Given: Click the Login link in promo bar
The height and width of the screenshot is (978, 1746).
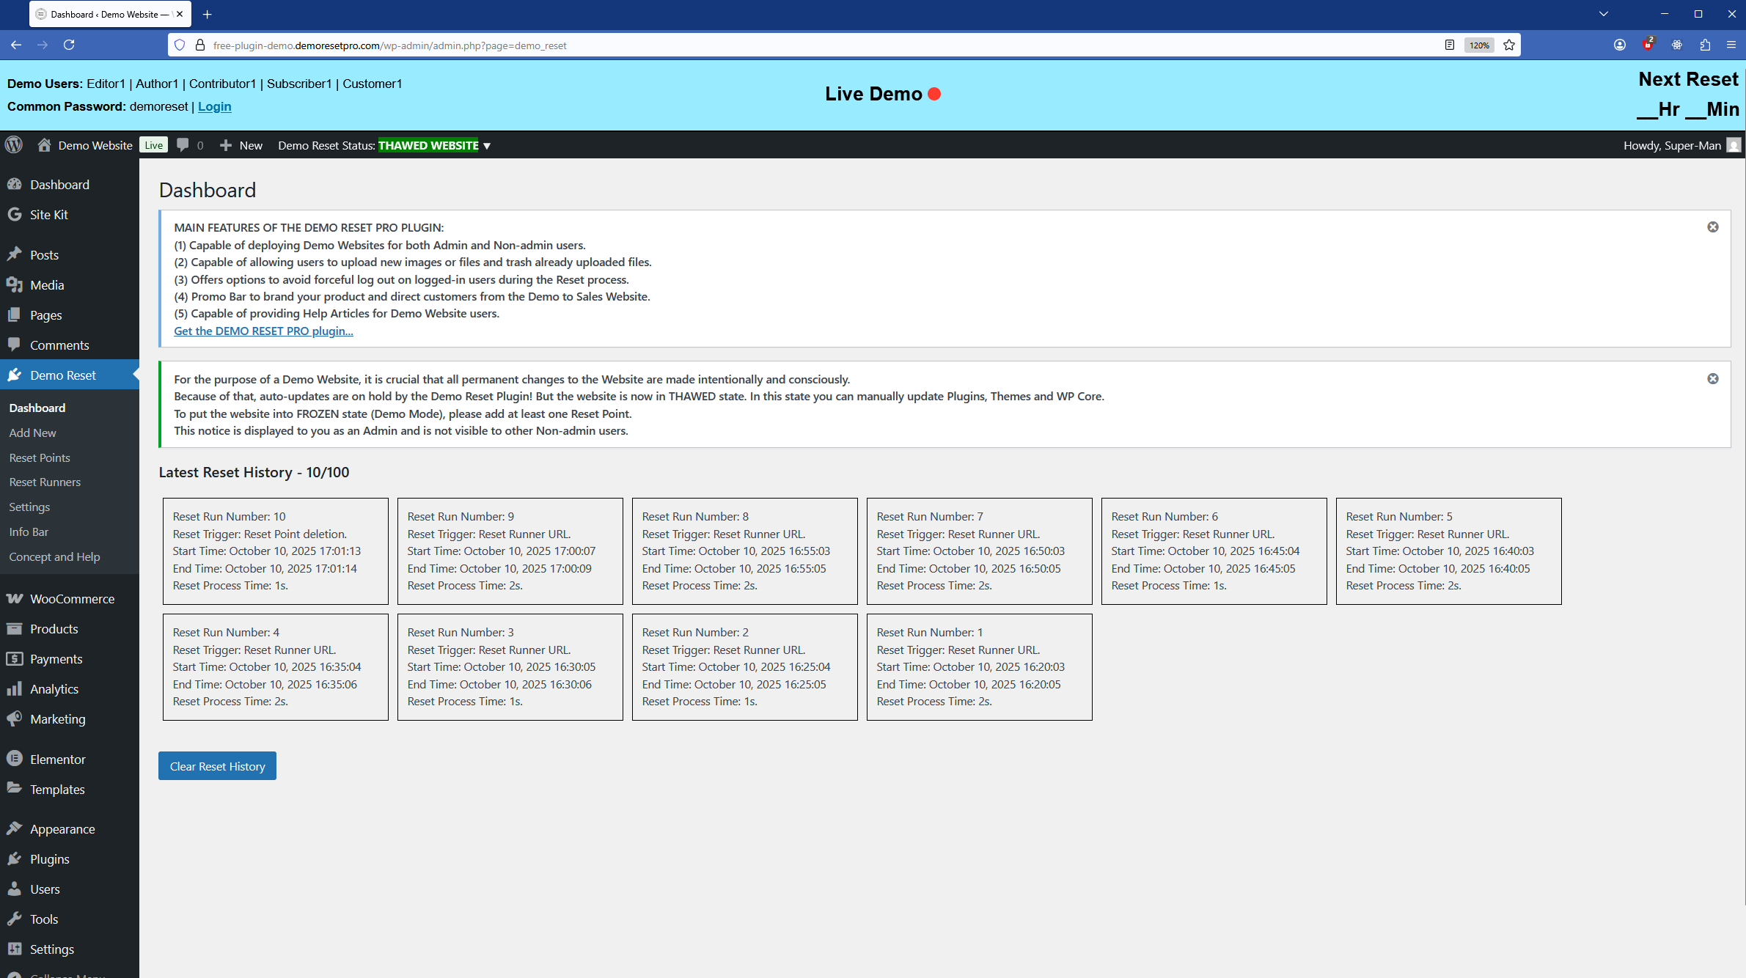Looking at the screenshot, I should 214,106.
